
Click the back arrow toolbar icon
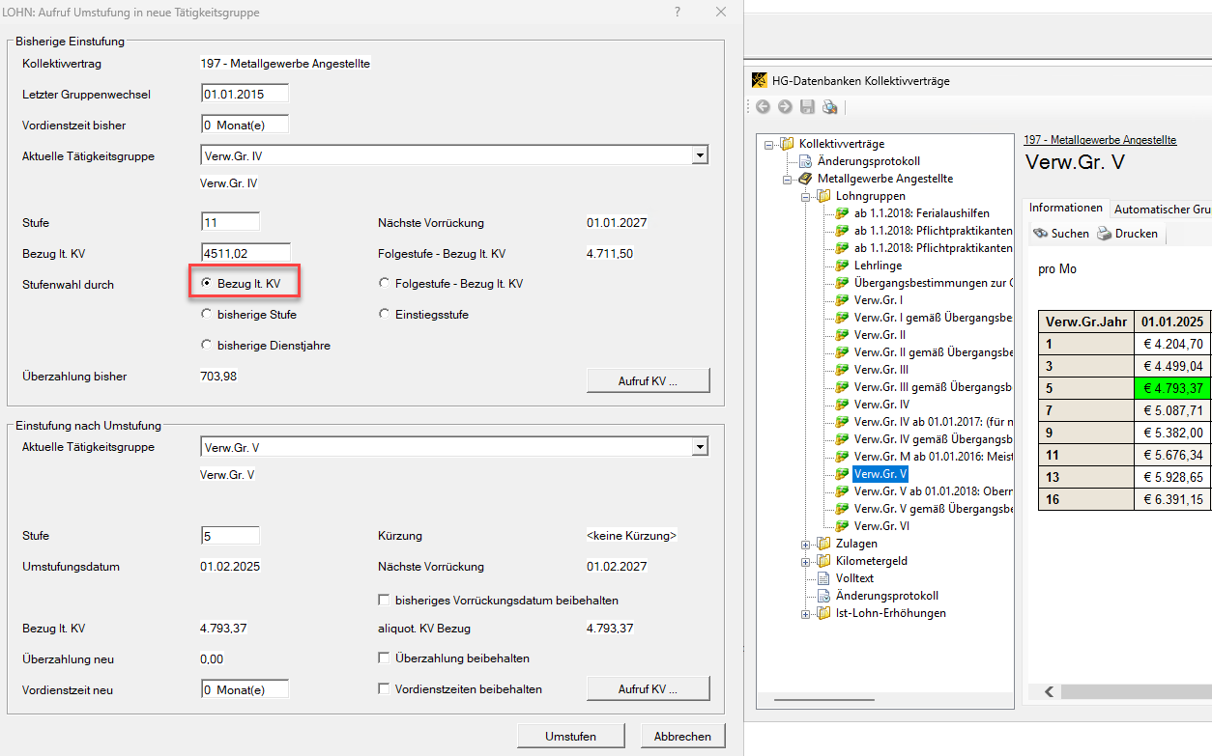click(x=763, y=107)
